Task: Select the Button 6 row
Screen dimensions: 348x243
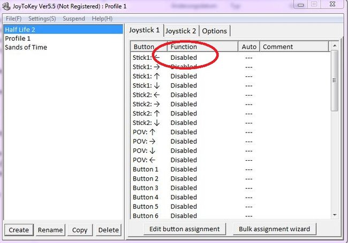Action: [230, 215]
